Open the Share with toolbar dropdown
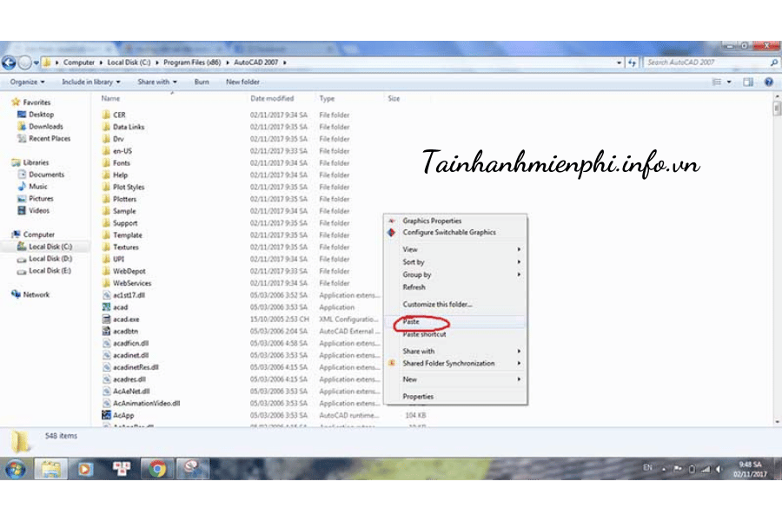The width and height of the screenshot is (782, 521). [156, 82]
